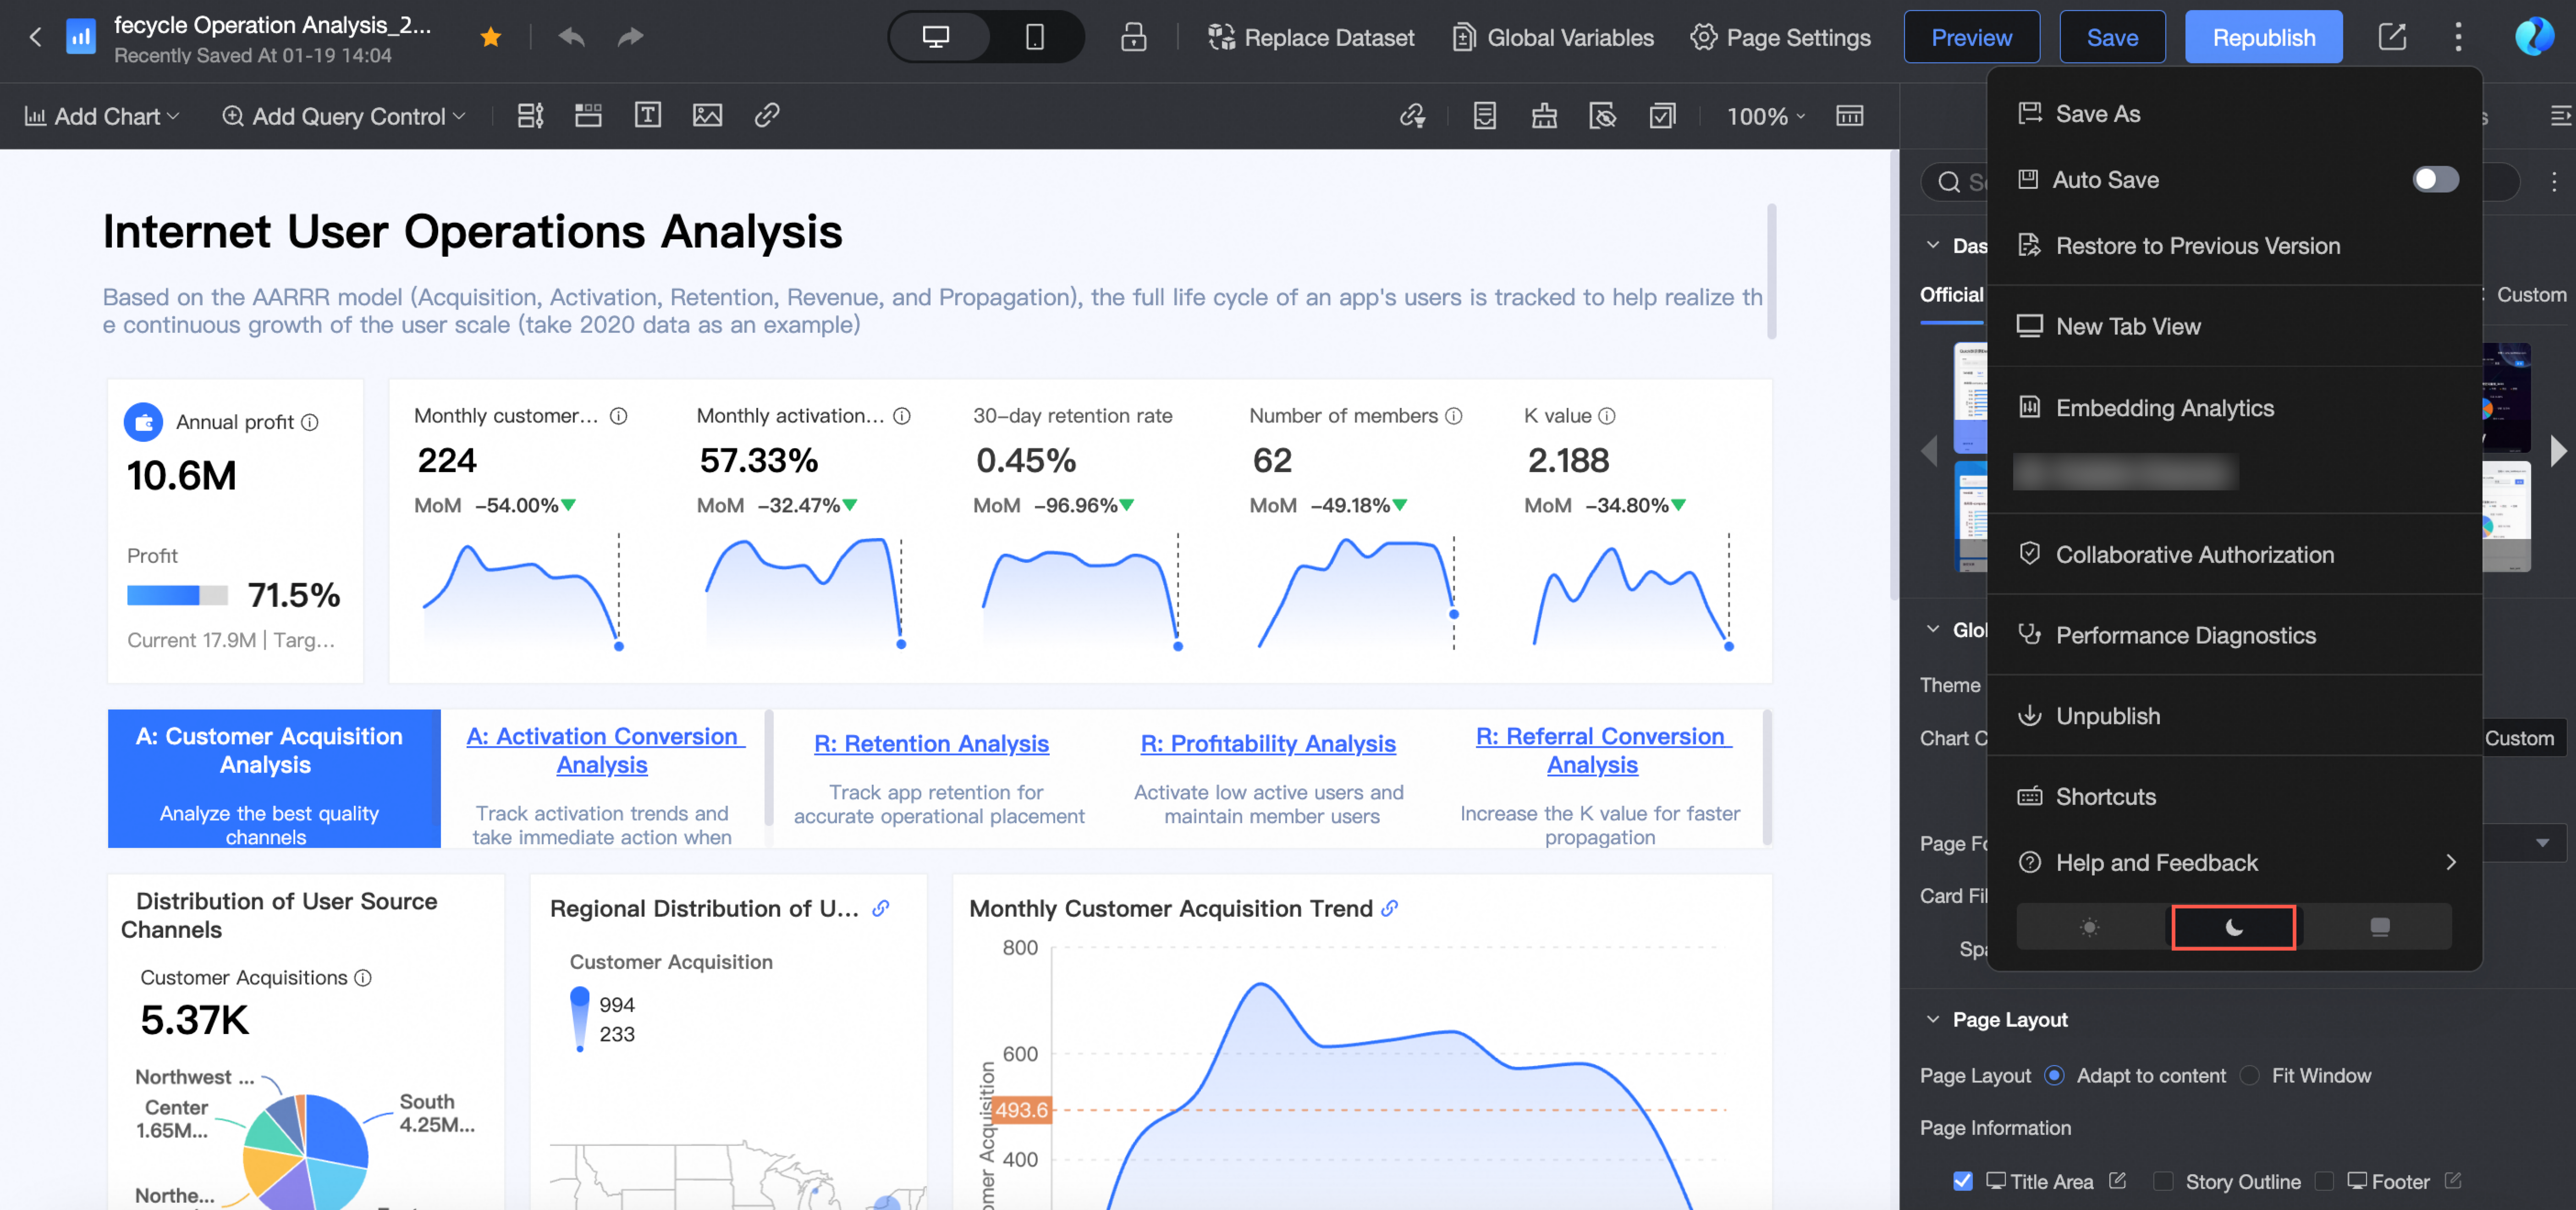Open R: Retention Analysis link
The image size is (2576, 1210).
[931, 744]
